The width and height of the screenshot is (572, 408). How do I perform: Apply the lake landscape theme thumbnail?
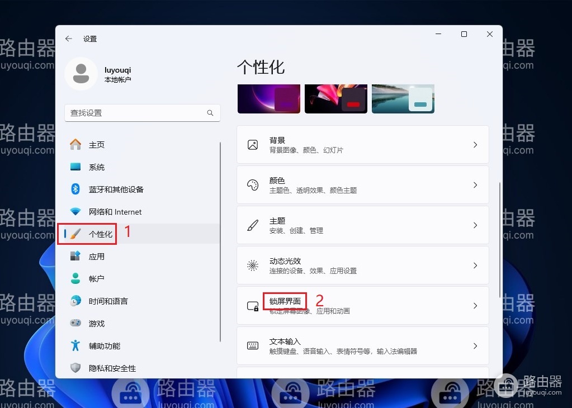point(403,99)
